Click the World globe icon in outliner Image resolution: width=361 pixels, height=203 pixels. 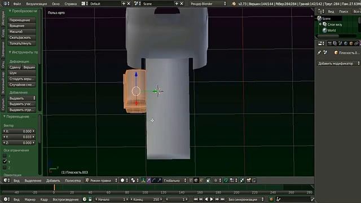[x=325, y=30]
